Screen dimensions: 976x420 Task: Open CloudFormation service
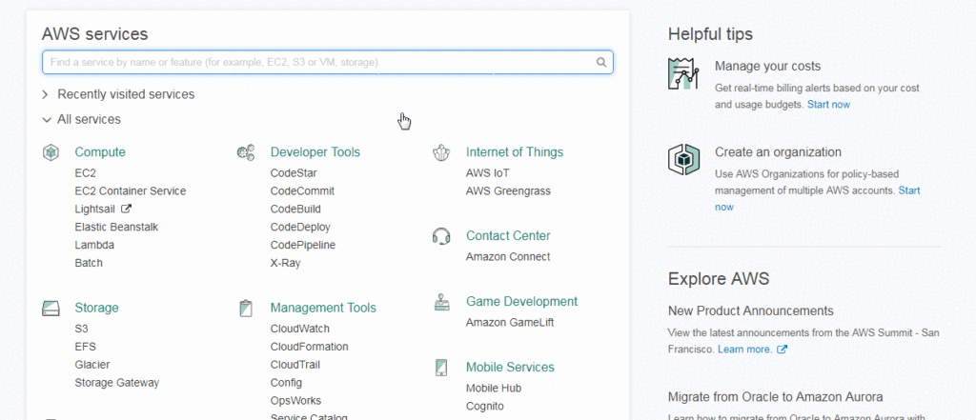[310, 347]
